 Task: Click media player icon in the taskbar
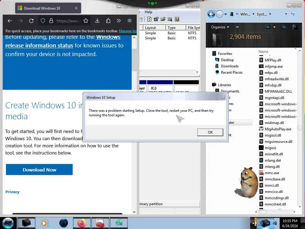pos(44,223)
